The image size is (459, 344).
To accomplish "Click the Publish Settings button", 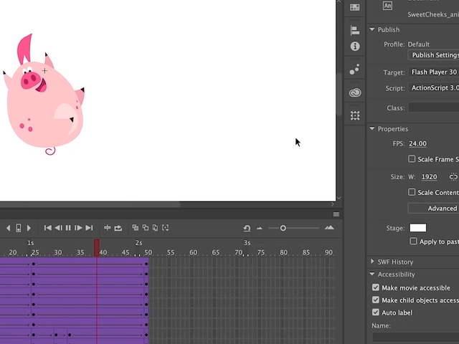I will pos(433,55).
